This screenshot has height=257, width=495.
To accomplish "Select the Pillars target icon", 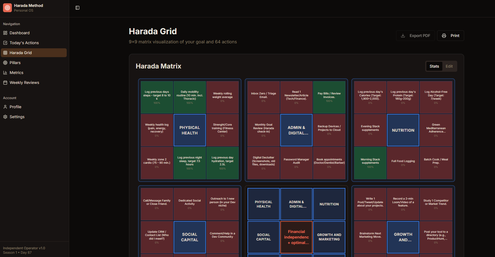I will coord(5,62).
